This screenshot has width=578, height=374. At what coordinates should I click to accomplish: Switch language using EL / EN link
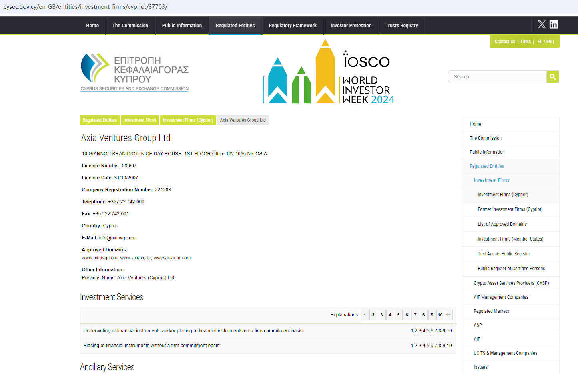[x=544, y=42]
